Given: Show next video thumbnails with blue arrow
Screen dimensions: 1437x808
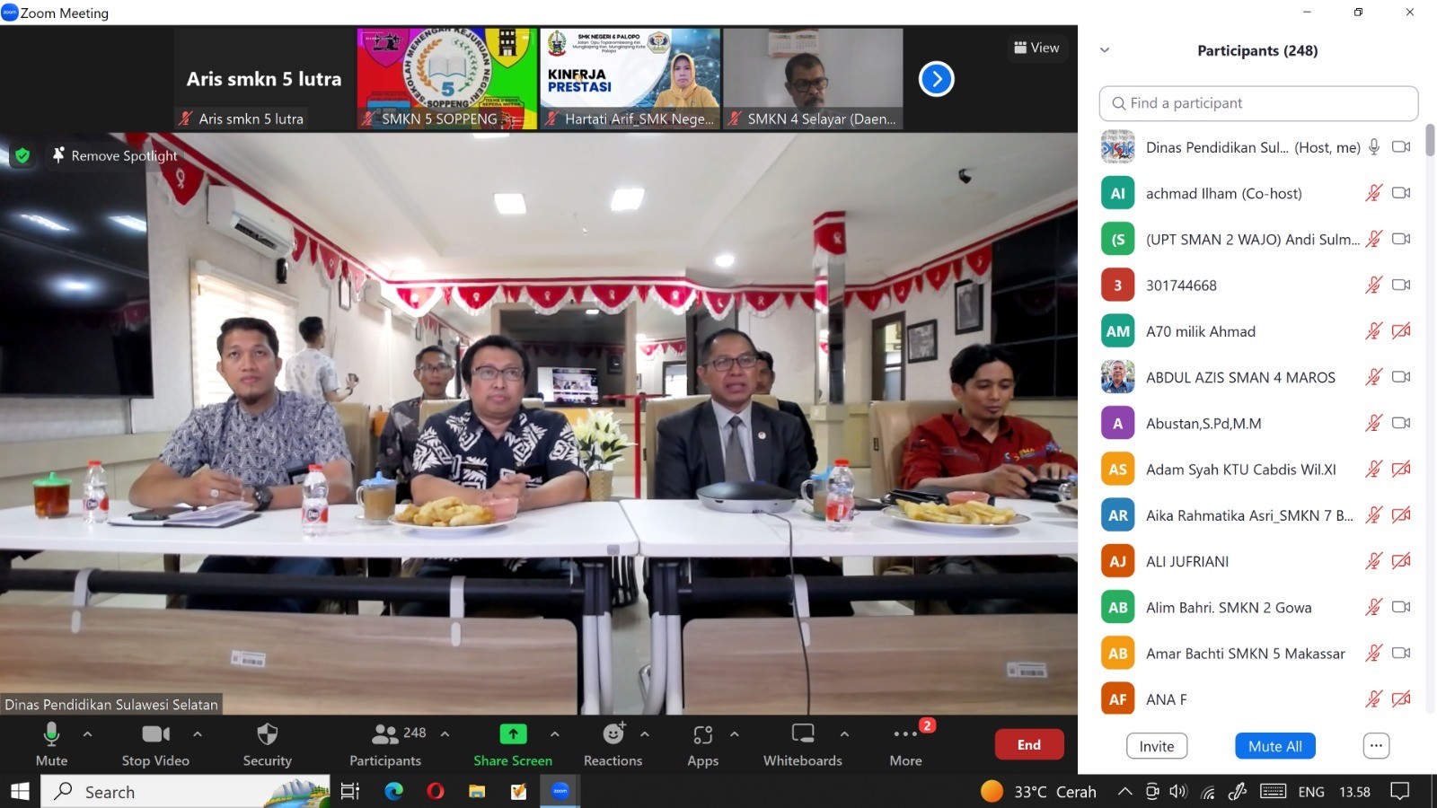Looking at the screenshot, I should point(936,79).
